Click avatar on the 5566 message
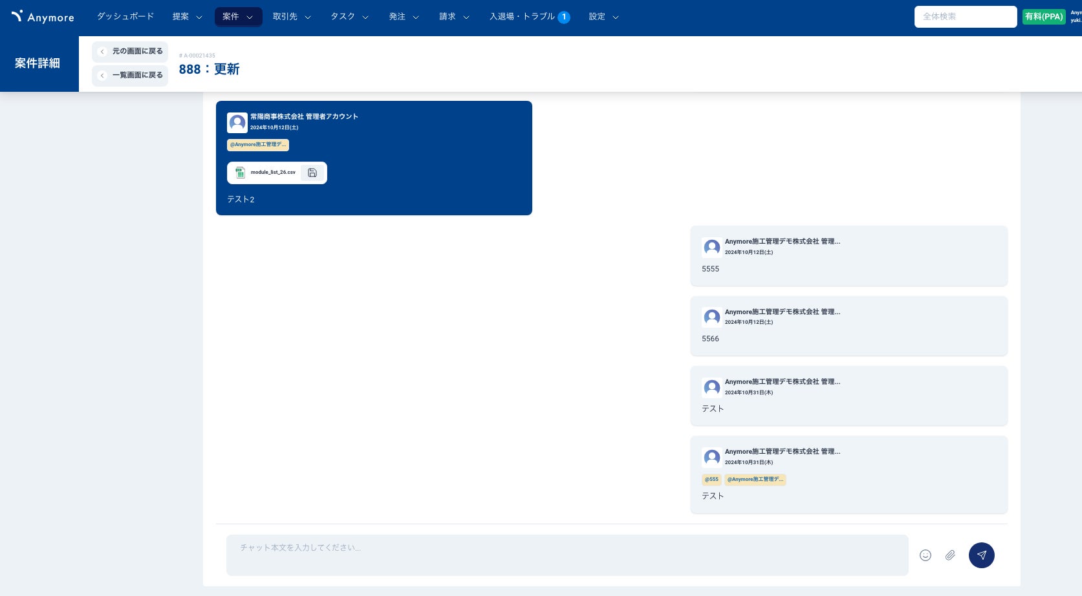Viewport: 1082px width, 596px height. click(712, 317)
